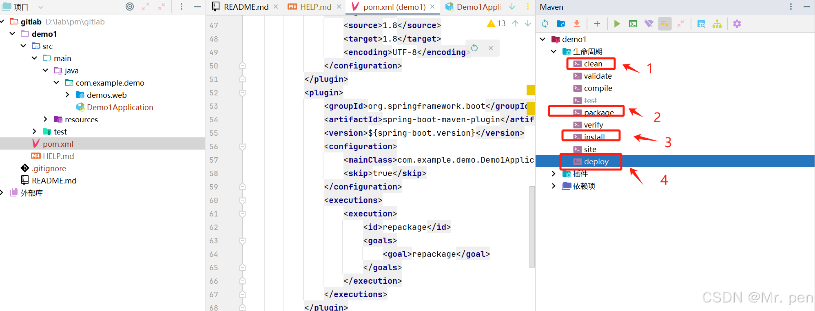Expand 依赖项 dependencies node

(554, 186)
